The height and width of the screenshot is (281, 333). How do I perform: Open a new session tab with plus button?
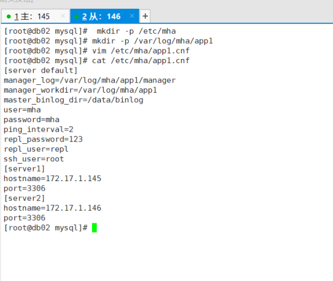(145, 16)
